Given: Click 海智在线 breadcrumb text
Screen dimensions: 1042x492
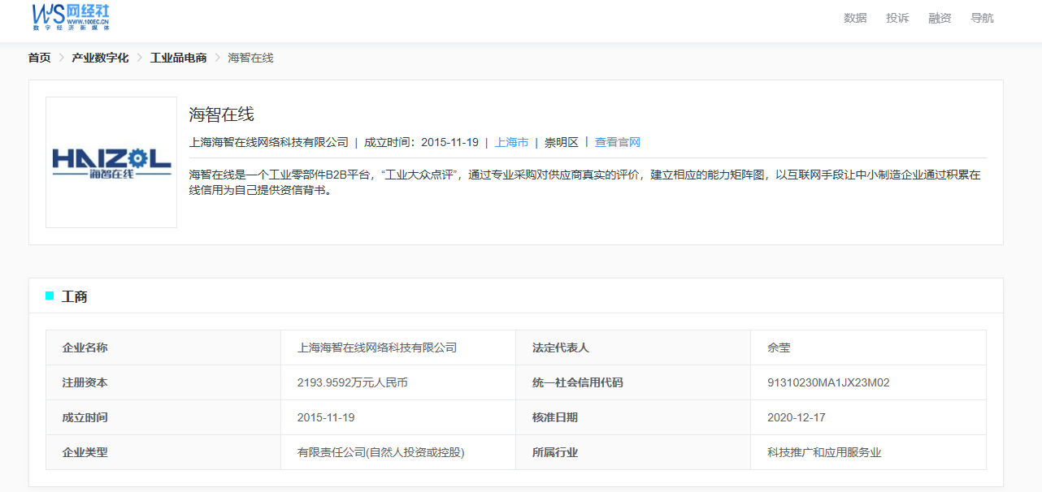Looking at the screenshot, I should click(250, 58).
